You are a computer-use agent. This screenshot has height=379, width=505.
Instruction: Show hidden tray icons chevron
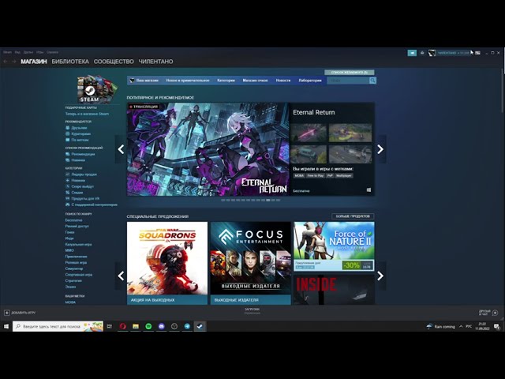pyautogui.click(x=461, y=326)
